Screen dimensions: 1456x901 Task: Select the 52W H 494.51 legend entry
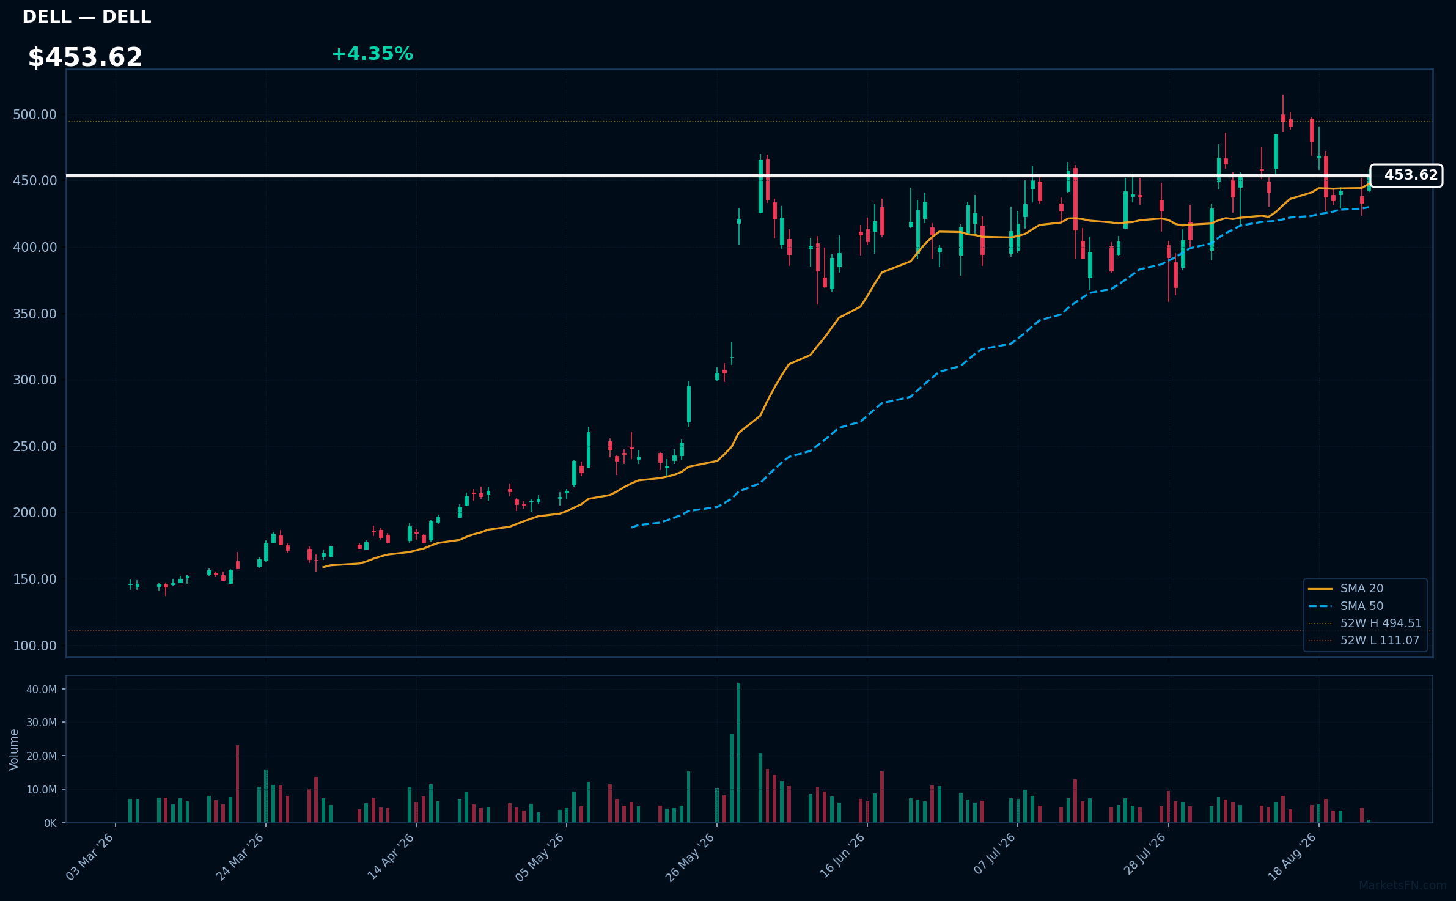pos(1365,623)
